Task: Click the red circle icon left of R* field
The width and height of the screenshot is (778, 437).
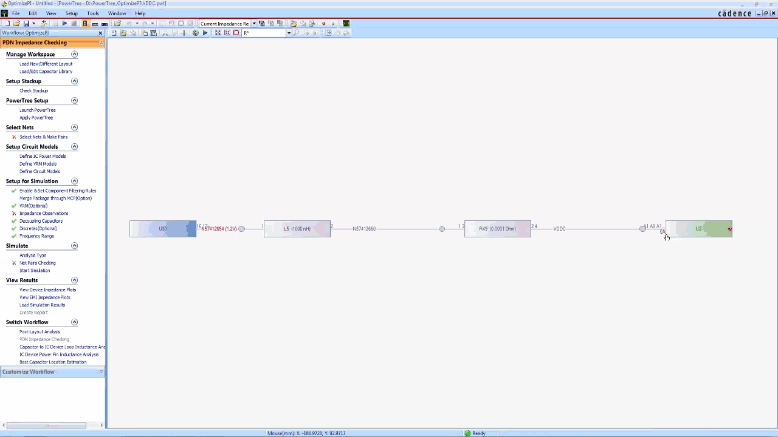Action: click(x=236, y=33)
